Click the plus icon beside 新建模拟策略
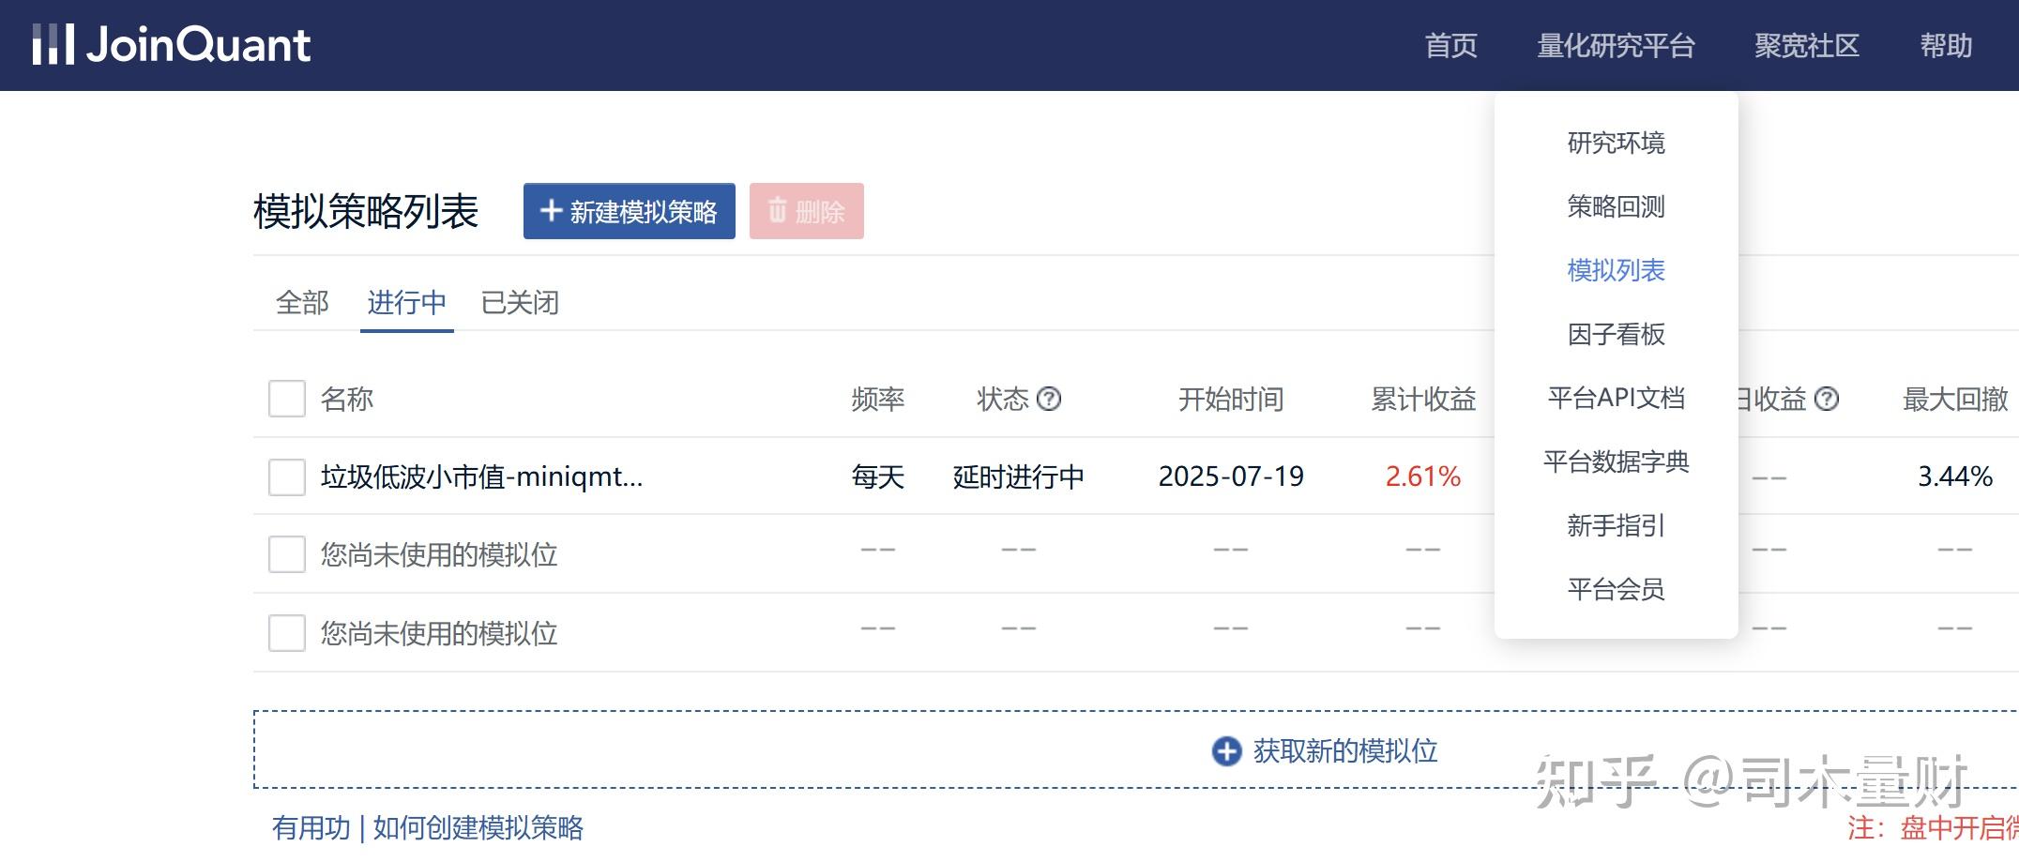This screenshot has height=862, width=2019. (551, 212)
